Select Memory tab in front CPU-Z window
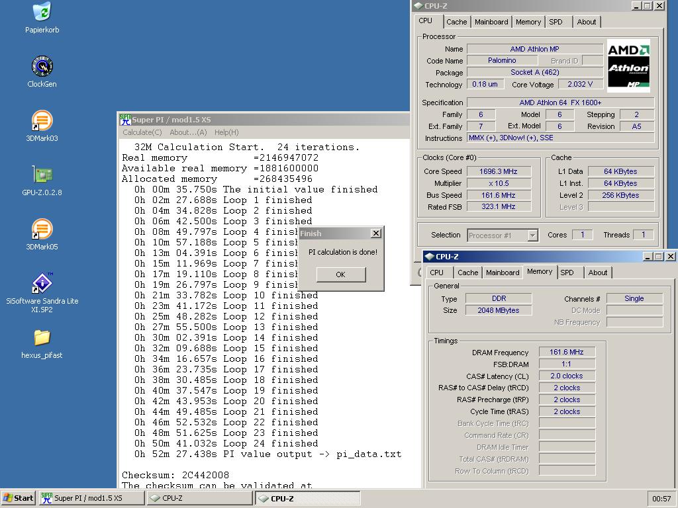Screen dimensions: 678x508 [540, 271]
